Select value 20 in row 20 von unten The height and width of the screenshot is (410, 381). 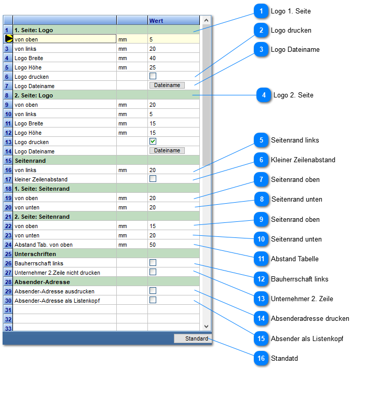click(x=173, y=207)
